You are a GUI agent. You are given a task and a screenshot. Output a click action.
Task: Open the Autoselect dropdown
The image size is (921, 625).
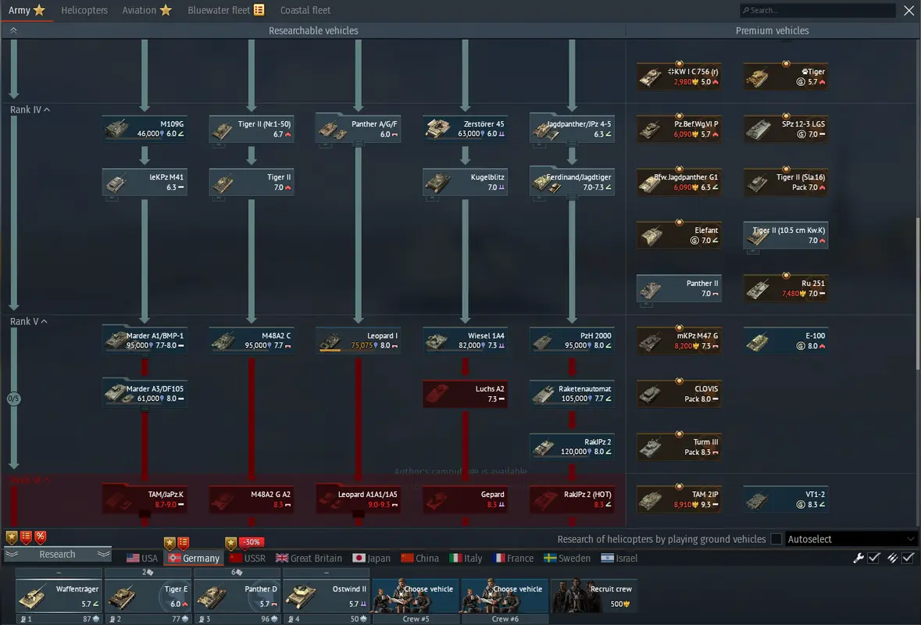coord(851,539)
